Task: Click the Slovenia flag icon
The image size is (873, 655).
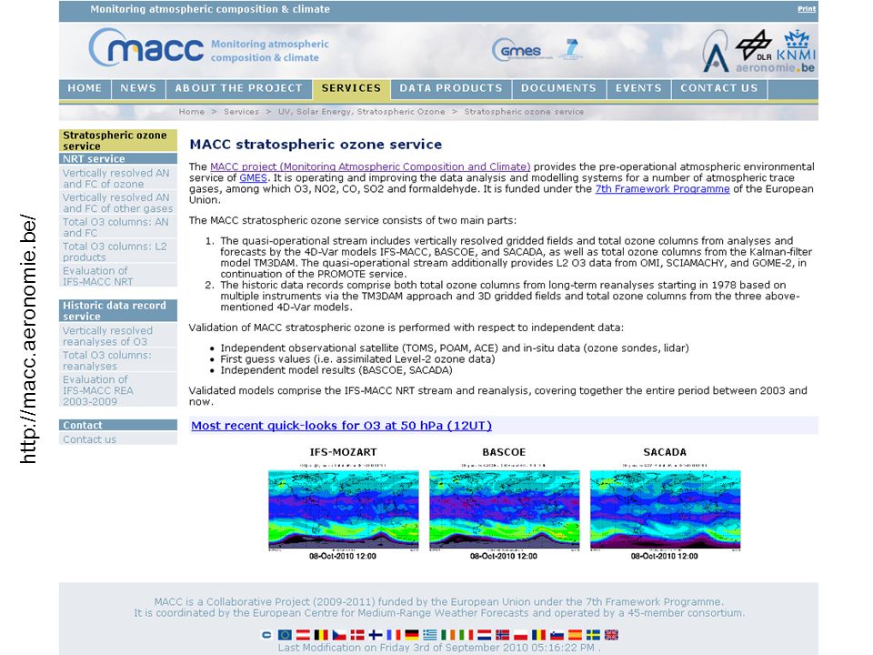Action: tap(557, 635)
